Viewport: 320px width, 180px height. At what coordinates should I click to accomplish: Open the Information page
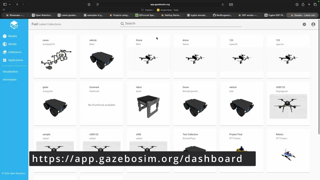(9, 79)
